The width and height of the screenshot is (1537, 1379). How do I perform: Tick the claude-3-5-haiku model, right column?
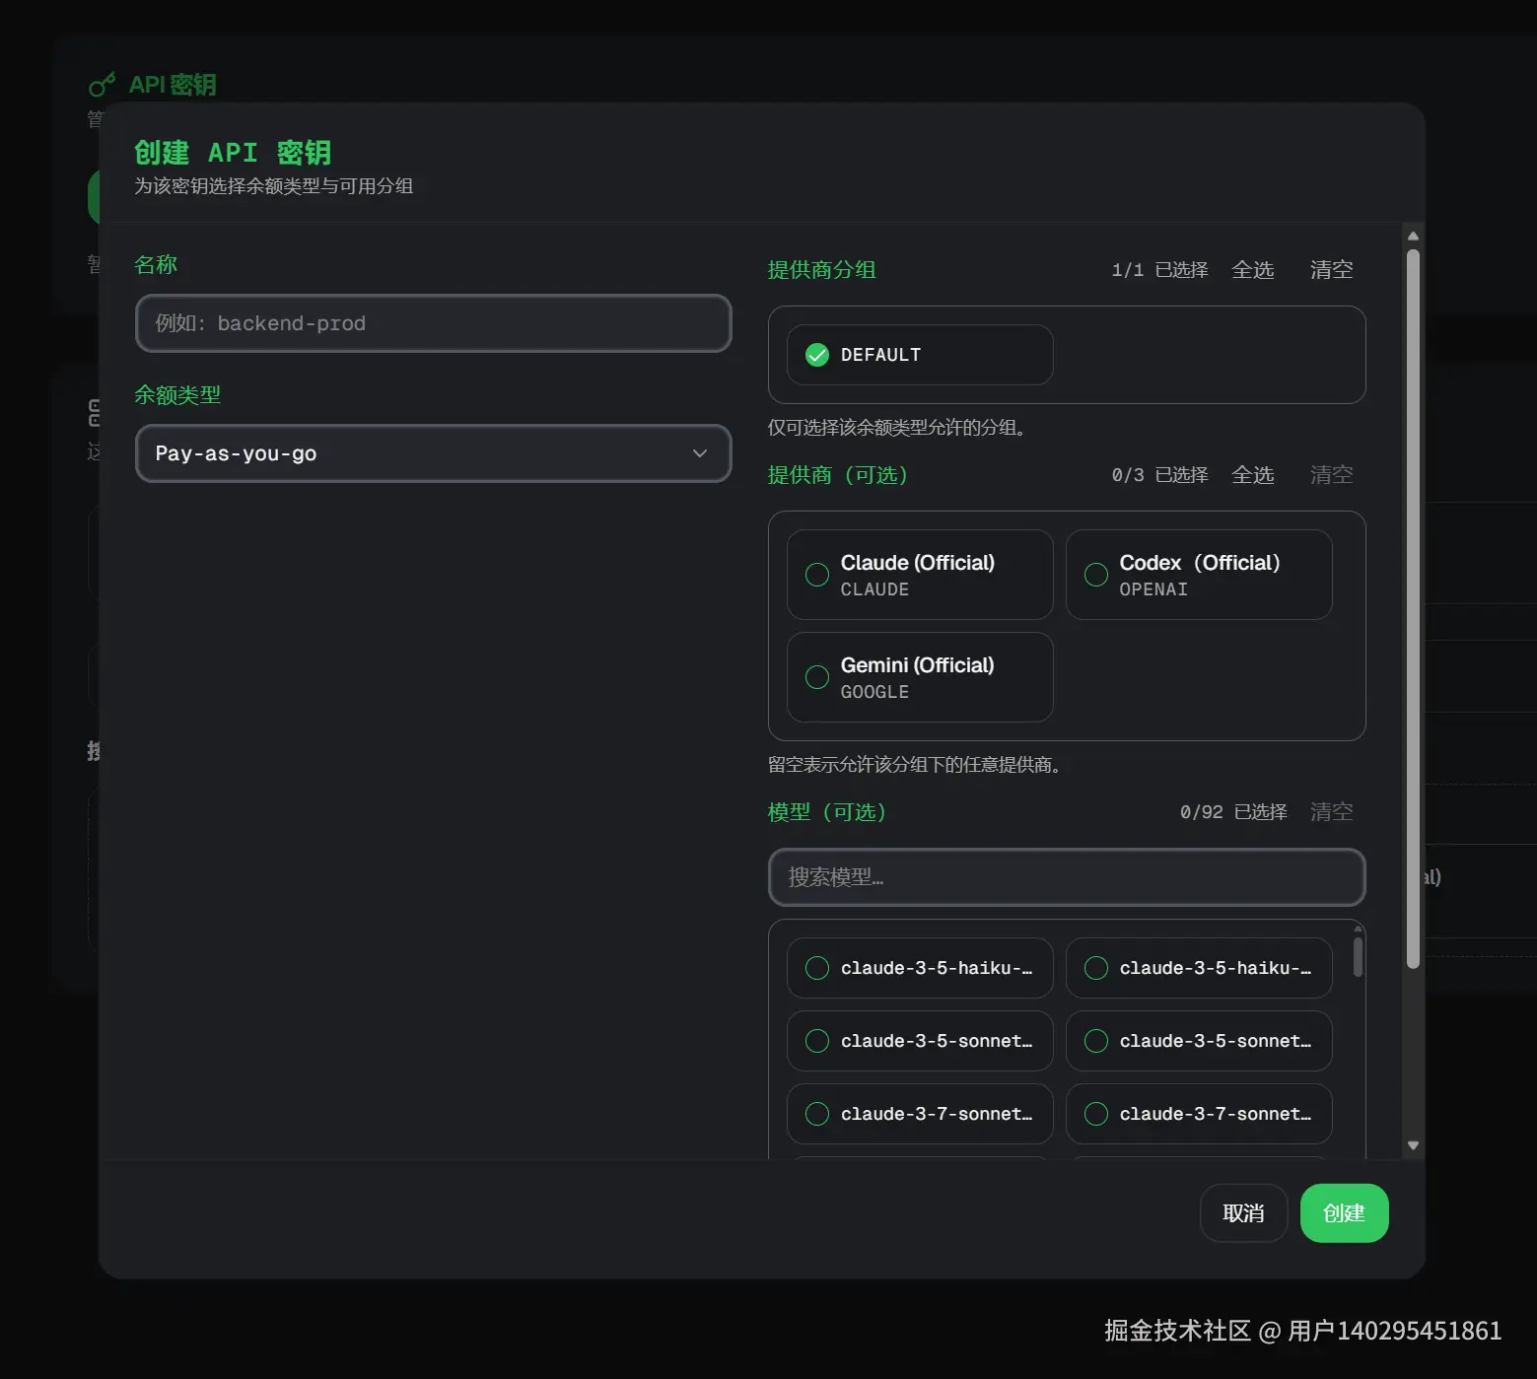click(x=1199, y=968)
